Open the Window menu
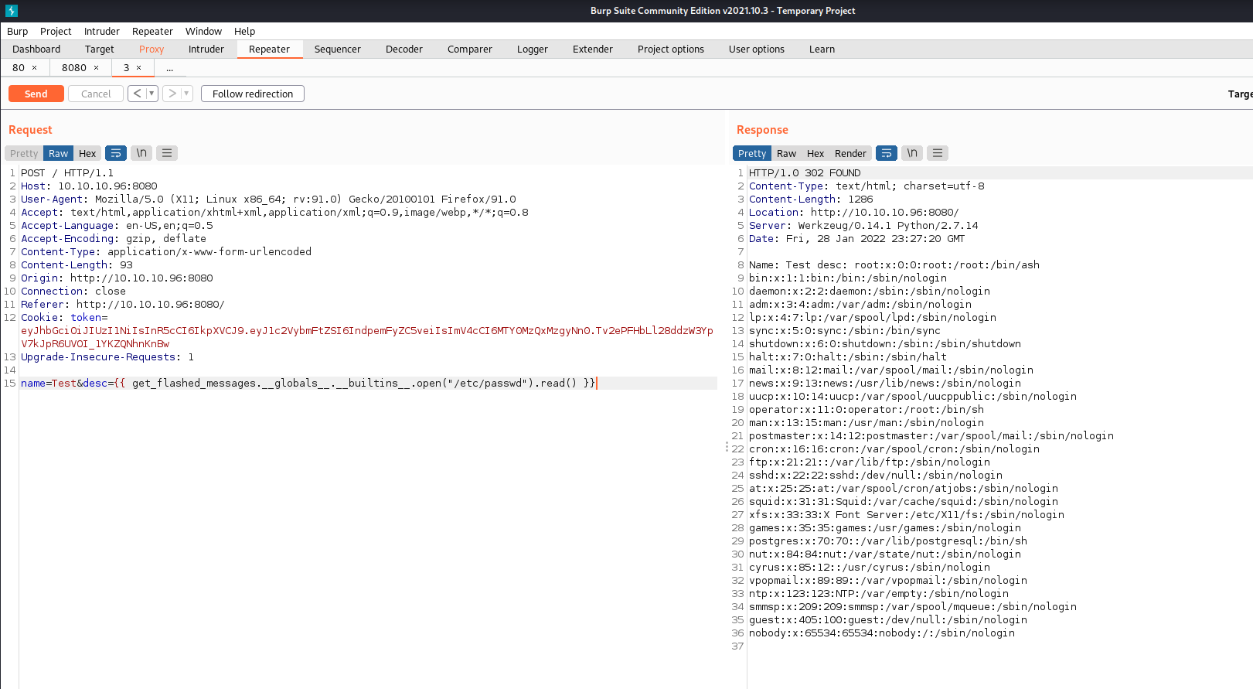Screen dimensions: 1253x689 coord(203,31)
